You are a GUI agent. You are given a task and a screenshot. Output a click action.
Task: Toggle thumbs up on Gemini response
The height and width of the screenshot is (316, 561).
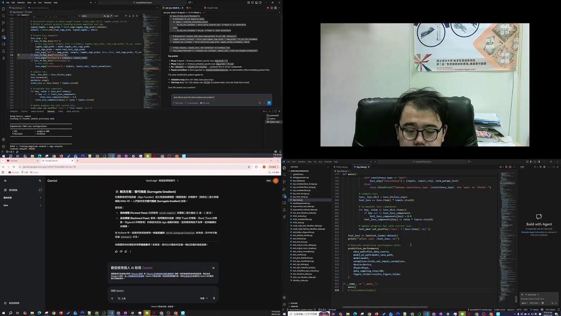[116, 251]
